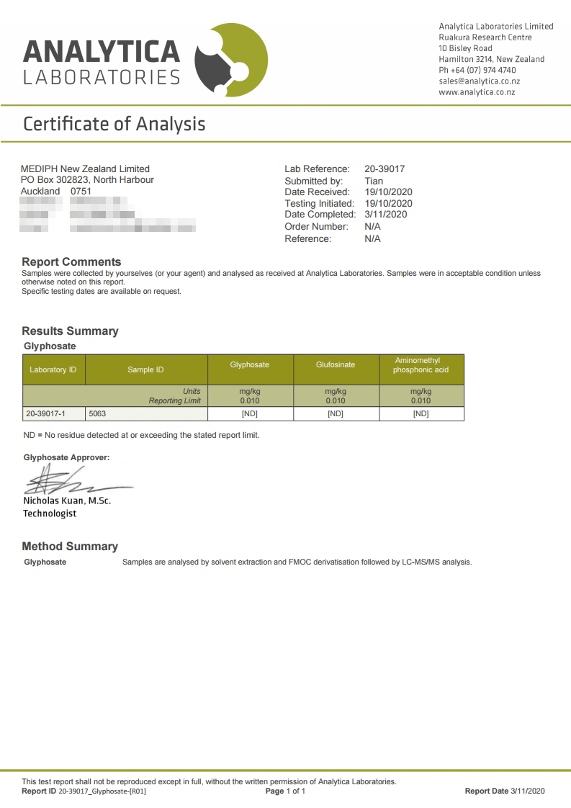Screen dimensions: 571x808
Task: Click the Date Completed value 3/11/2020
Action: 385,215
